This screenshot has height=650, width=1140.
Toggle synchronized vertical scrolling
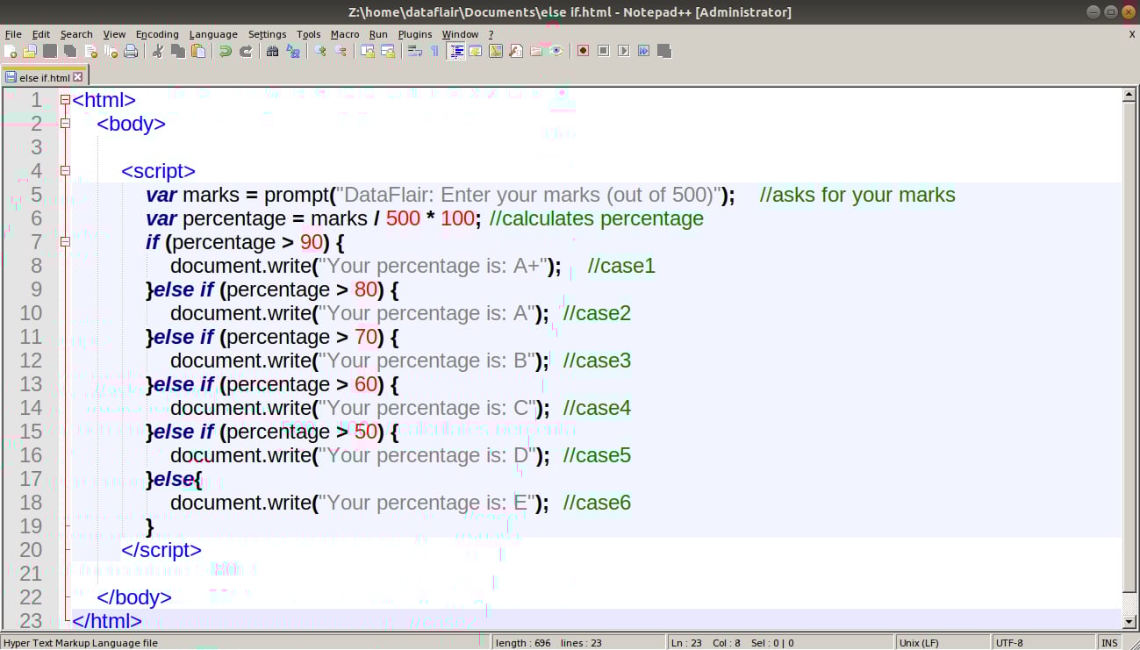368,51
